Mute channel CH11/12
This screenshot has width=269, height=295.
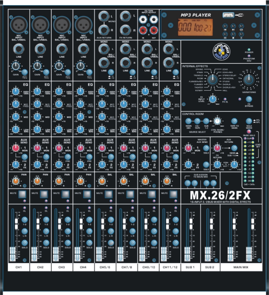point(173,194)
